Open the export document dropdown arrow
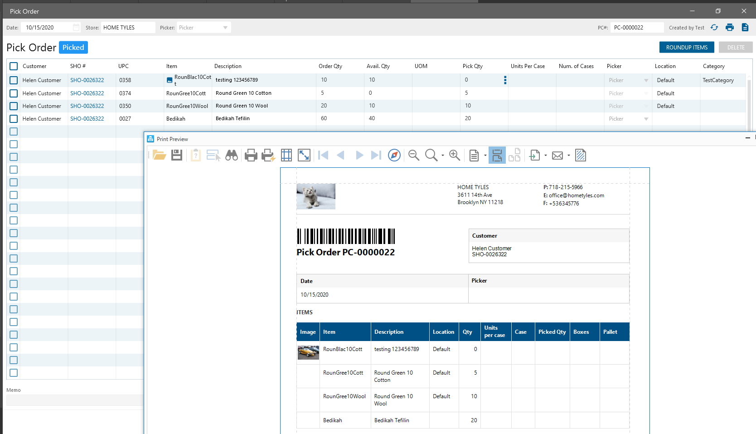 (546, 156)
